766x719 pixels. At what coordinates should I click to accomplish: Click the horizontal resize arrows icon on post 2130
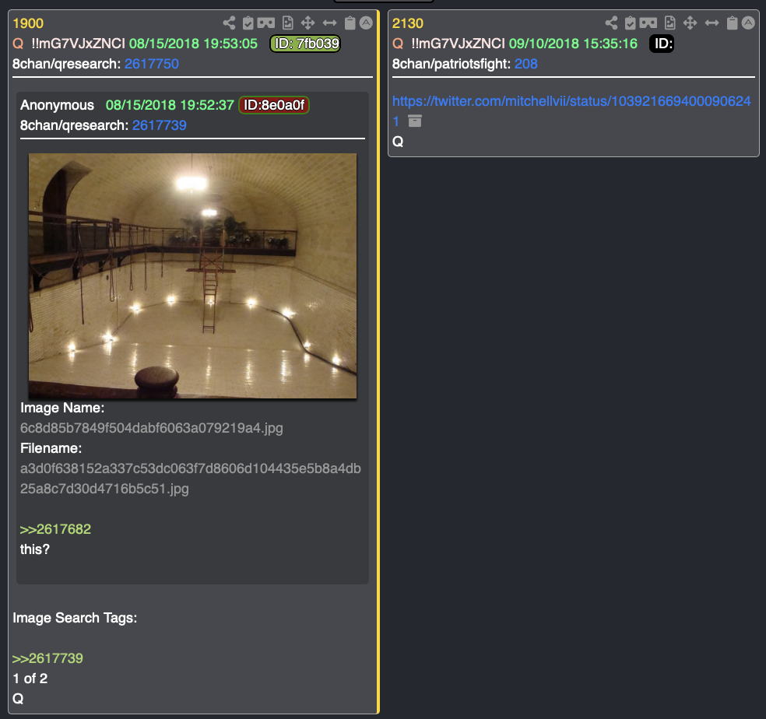click(x=712, y=23)
